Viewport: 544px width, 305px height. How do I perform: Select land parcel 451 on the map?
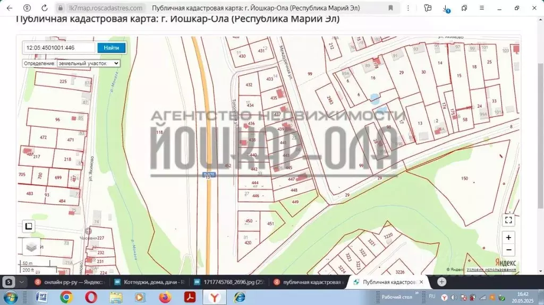coord(270,223)
